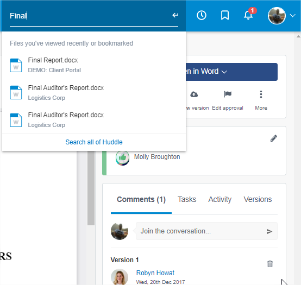
Task: Click the search submit return arrow
Action: [175, 15]
